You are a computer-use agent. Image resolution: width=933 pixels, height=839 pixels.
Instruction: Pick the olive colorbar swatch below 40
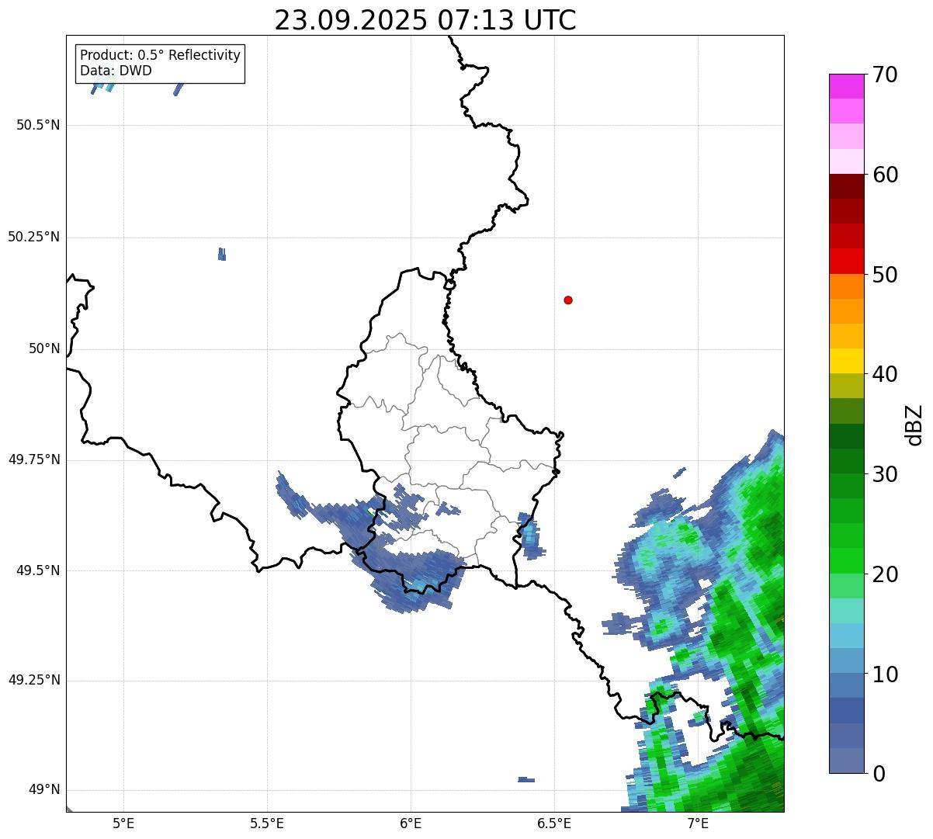(x=846, y=387)
